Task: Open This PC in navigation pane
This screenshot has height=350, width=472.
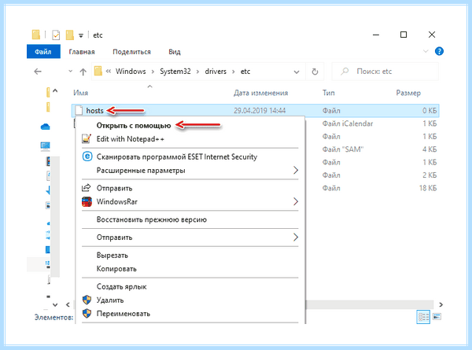Action: click(45, 146)
